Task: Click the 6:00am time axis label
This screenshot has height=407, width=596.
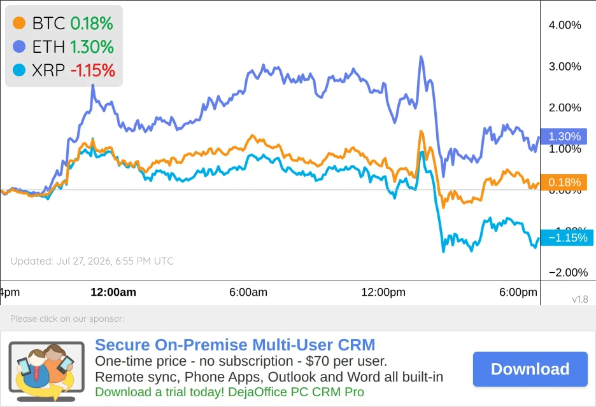Action: [248, 292]
